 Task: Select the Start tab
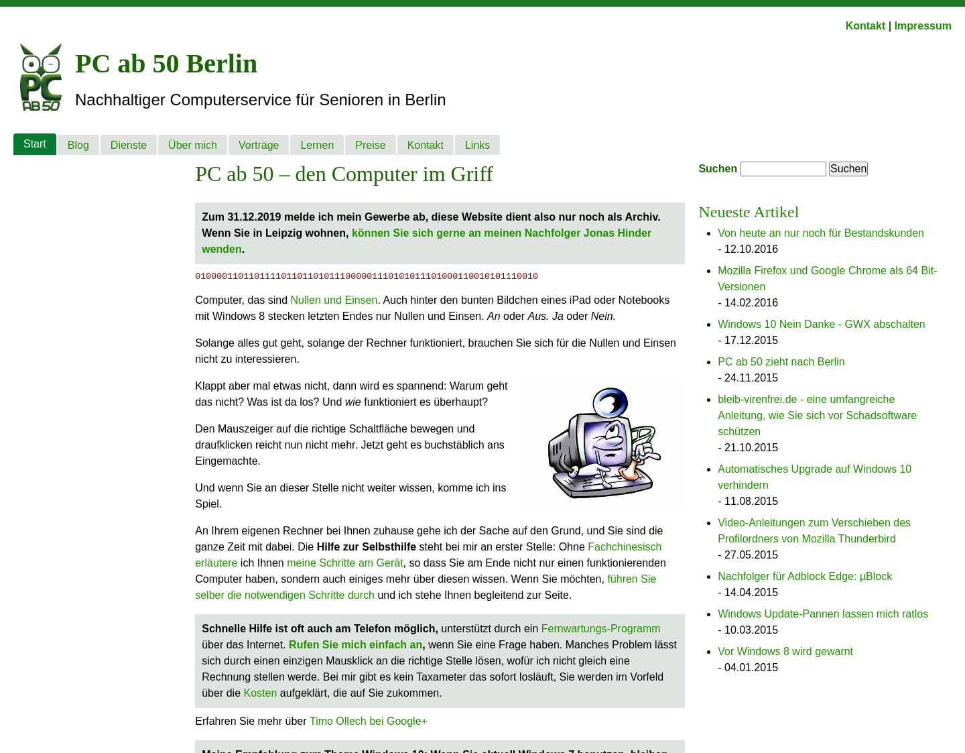[35, 144]
